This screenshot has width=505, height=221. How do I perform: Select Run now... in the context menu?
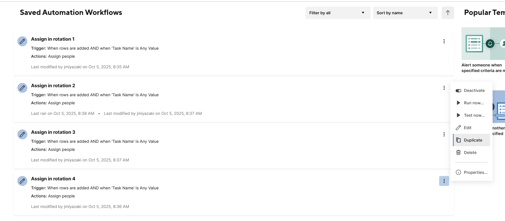471,103
